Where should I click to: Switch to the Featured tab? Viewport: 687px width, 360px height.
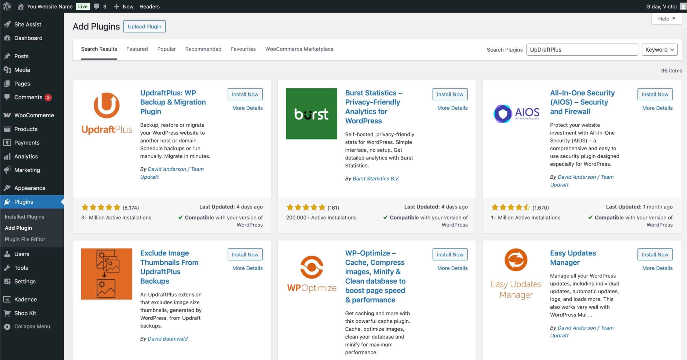click(137, 49)
